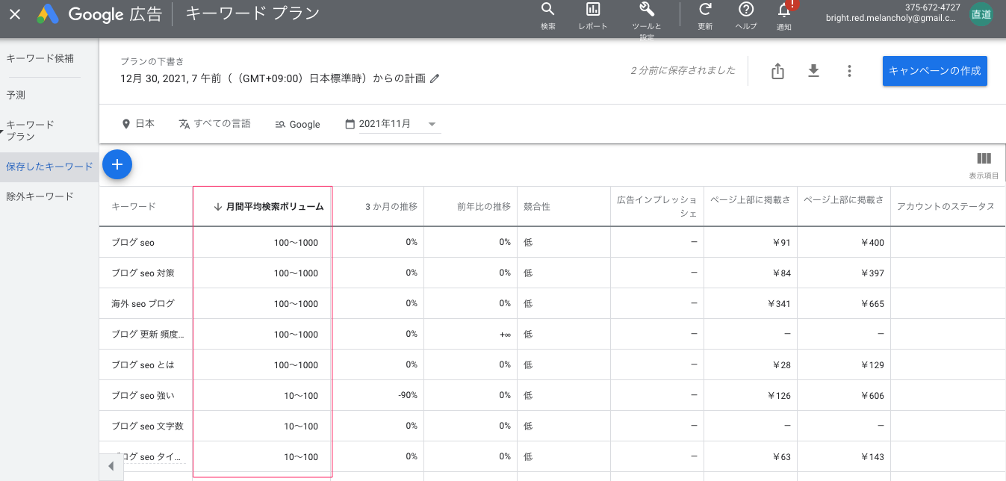Open 除外キーワード in sidebar
The image size is (1006, 481).
coord(40,196)
